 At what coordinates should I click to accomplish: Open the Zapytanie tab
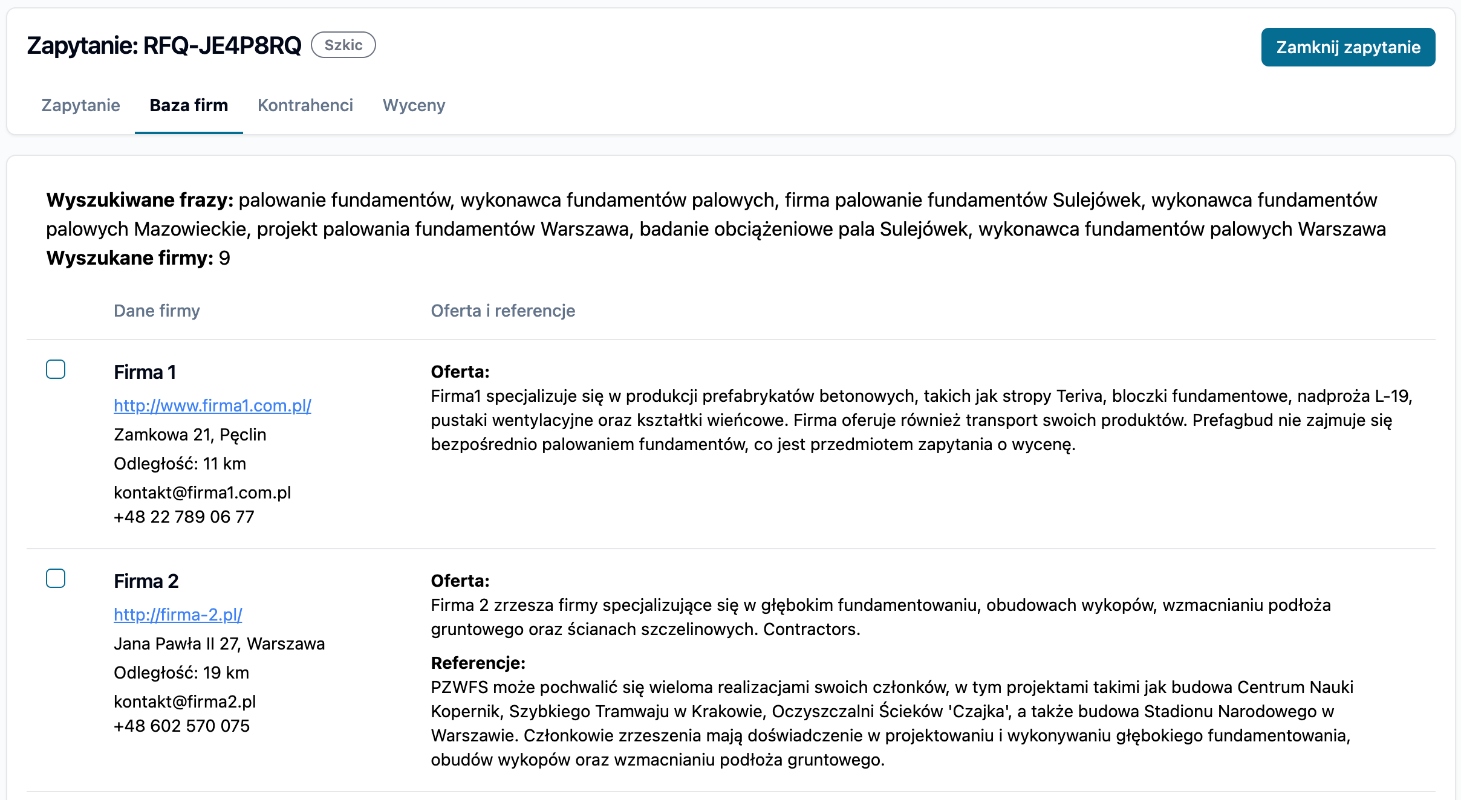(80, 105)
